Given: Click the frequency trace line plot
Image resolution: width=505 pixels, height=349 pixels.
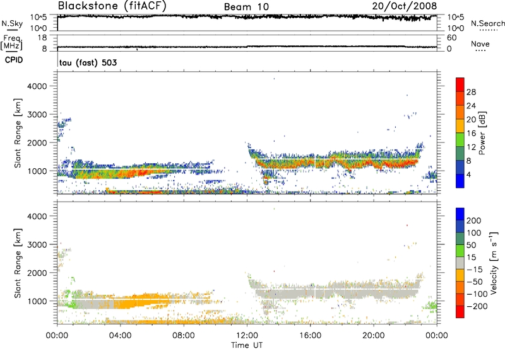Looking at the screenshot, I should [247, 47].
